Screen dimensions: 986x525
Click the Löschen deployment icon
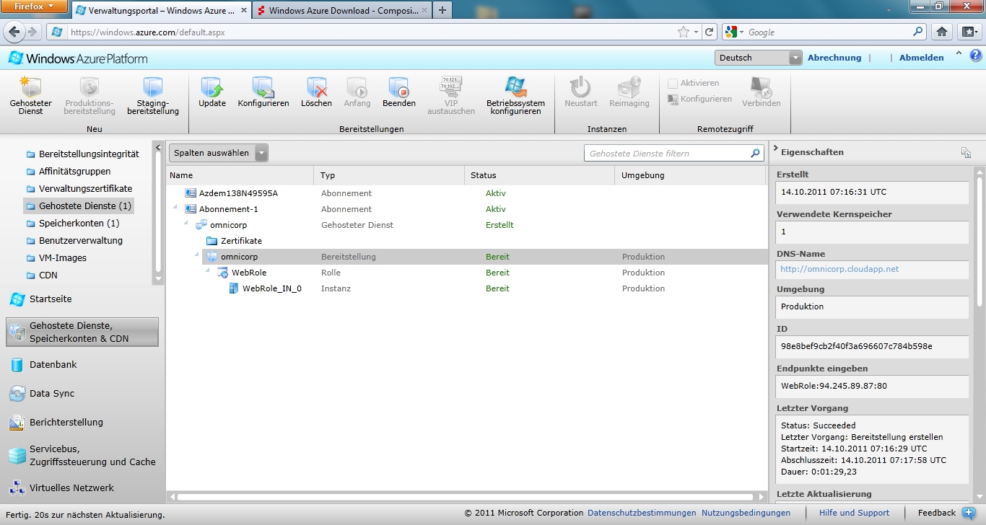[316, 88]
